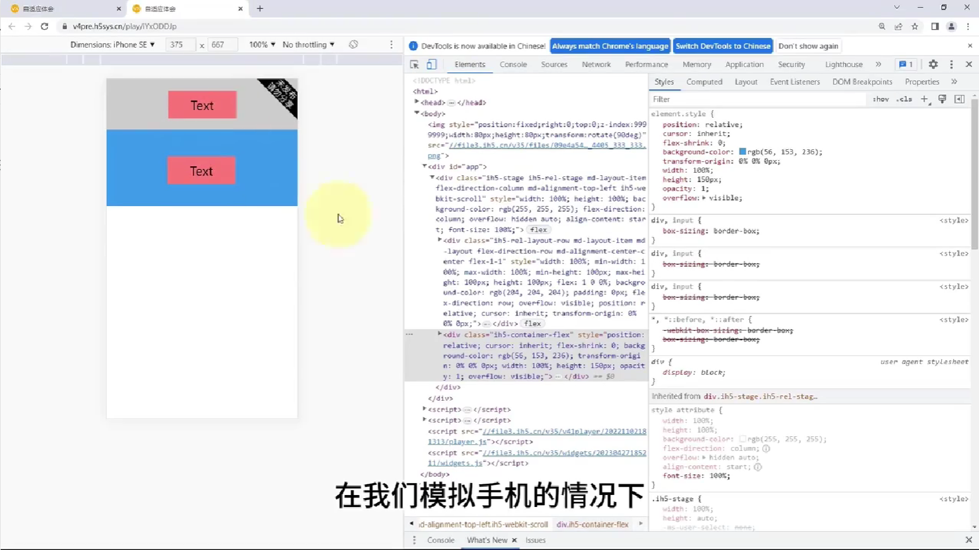Add new style rule plus icon
The height and width of the screenshot is (550, 979).
point(925,99)
